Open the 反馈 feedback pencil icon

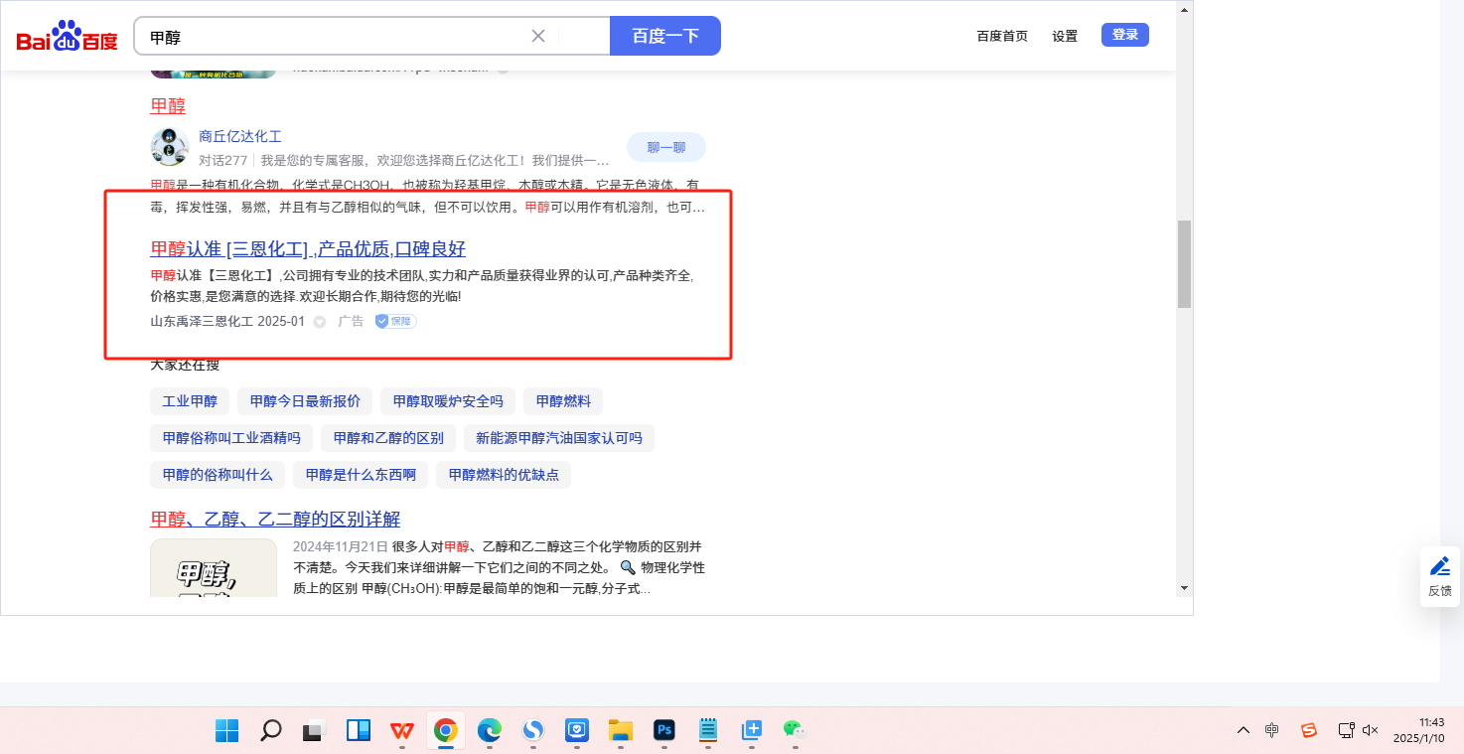coord(1439,566)
